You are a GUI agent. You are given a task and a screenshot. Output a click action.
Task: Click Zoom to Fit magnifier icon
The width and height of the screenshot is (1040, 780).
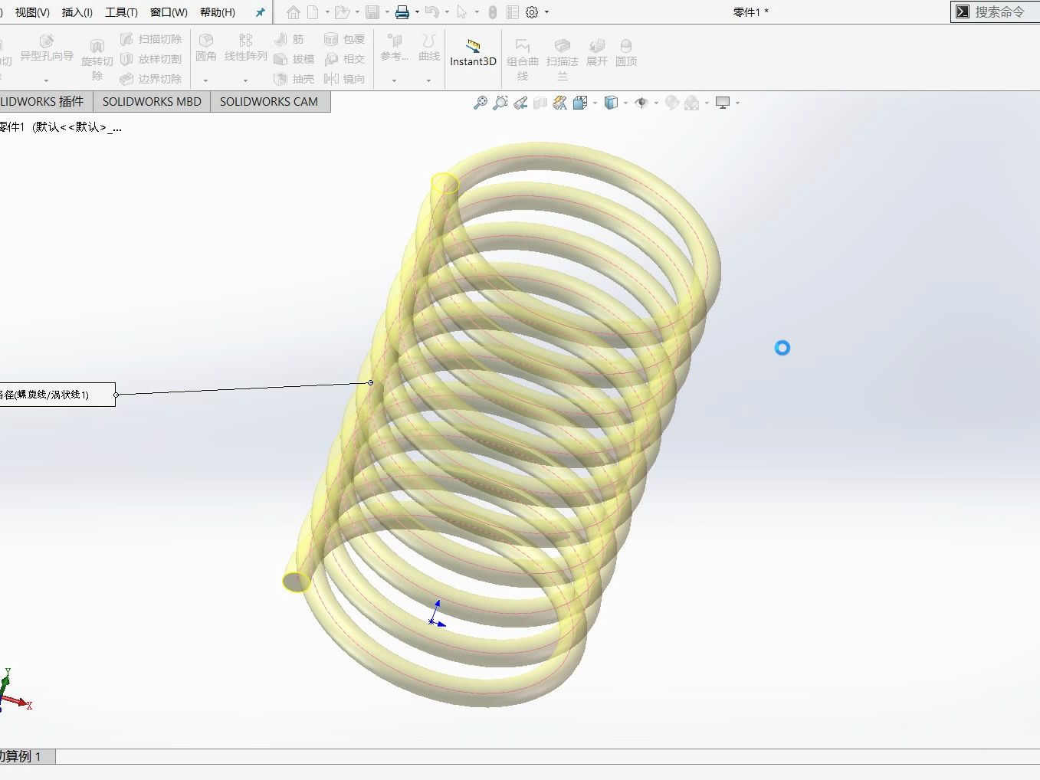[x=481, y=103]
